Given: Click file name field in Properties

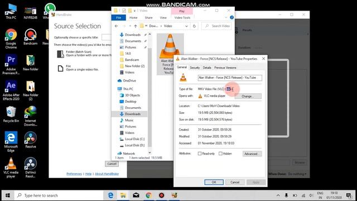Looking at the screenshot, I should coord(230,78).
